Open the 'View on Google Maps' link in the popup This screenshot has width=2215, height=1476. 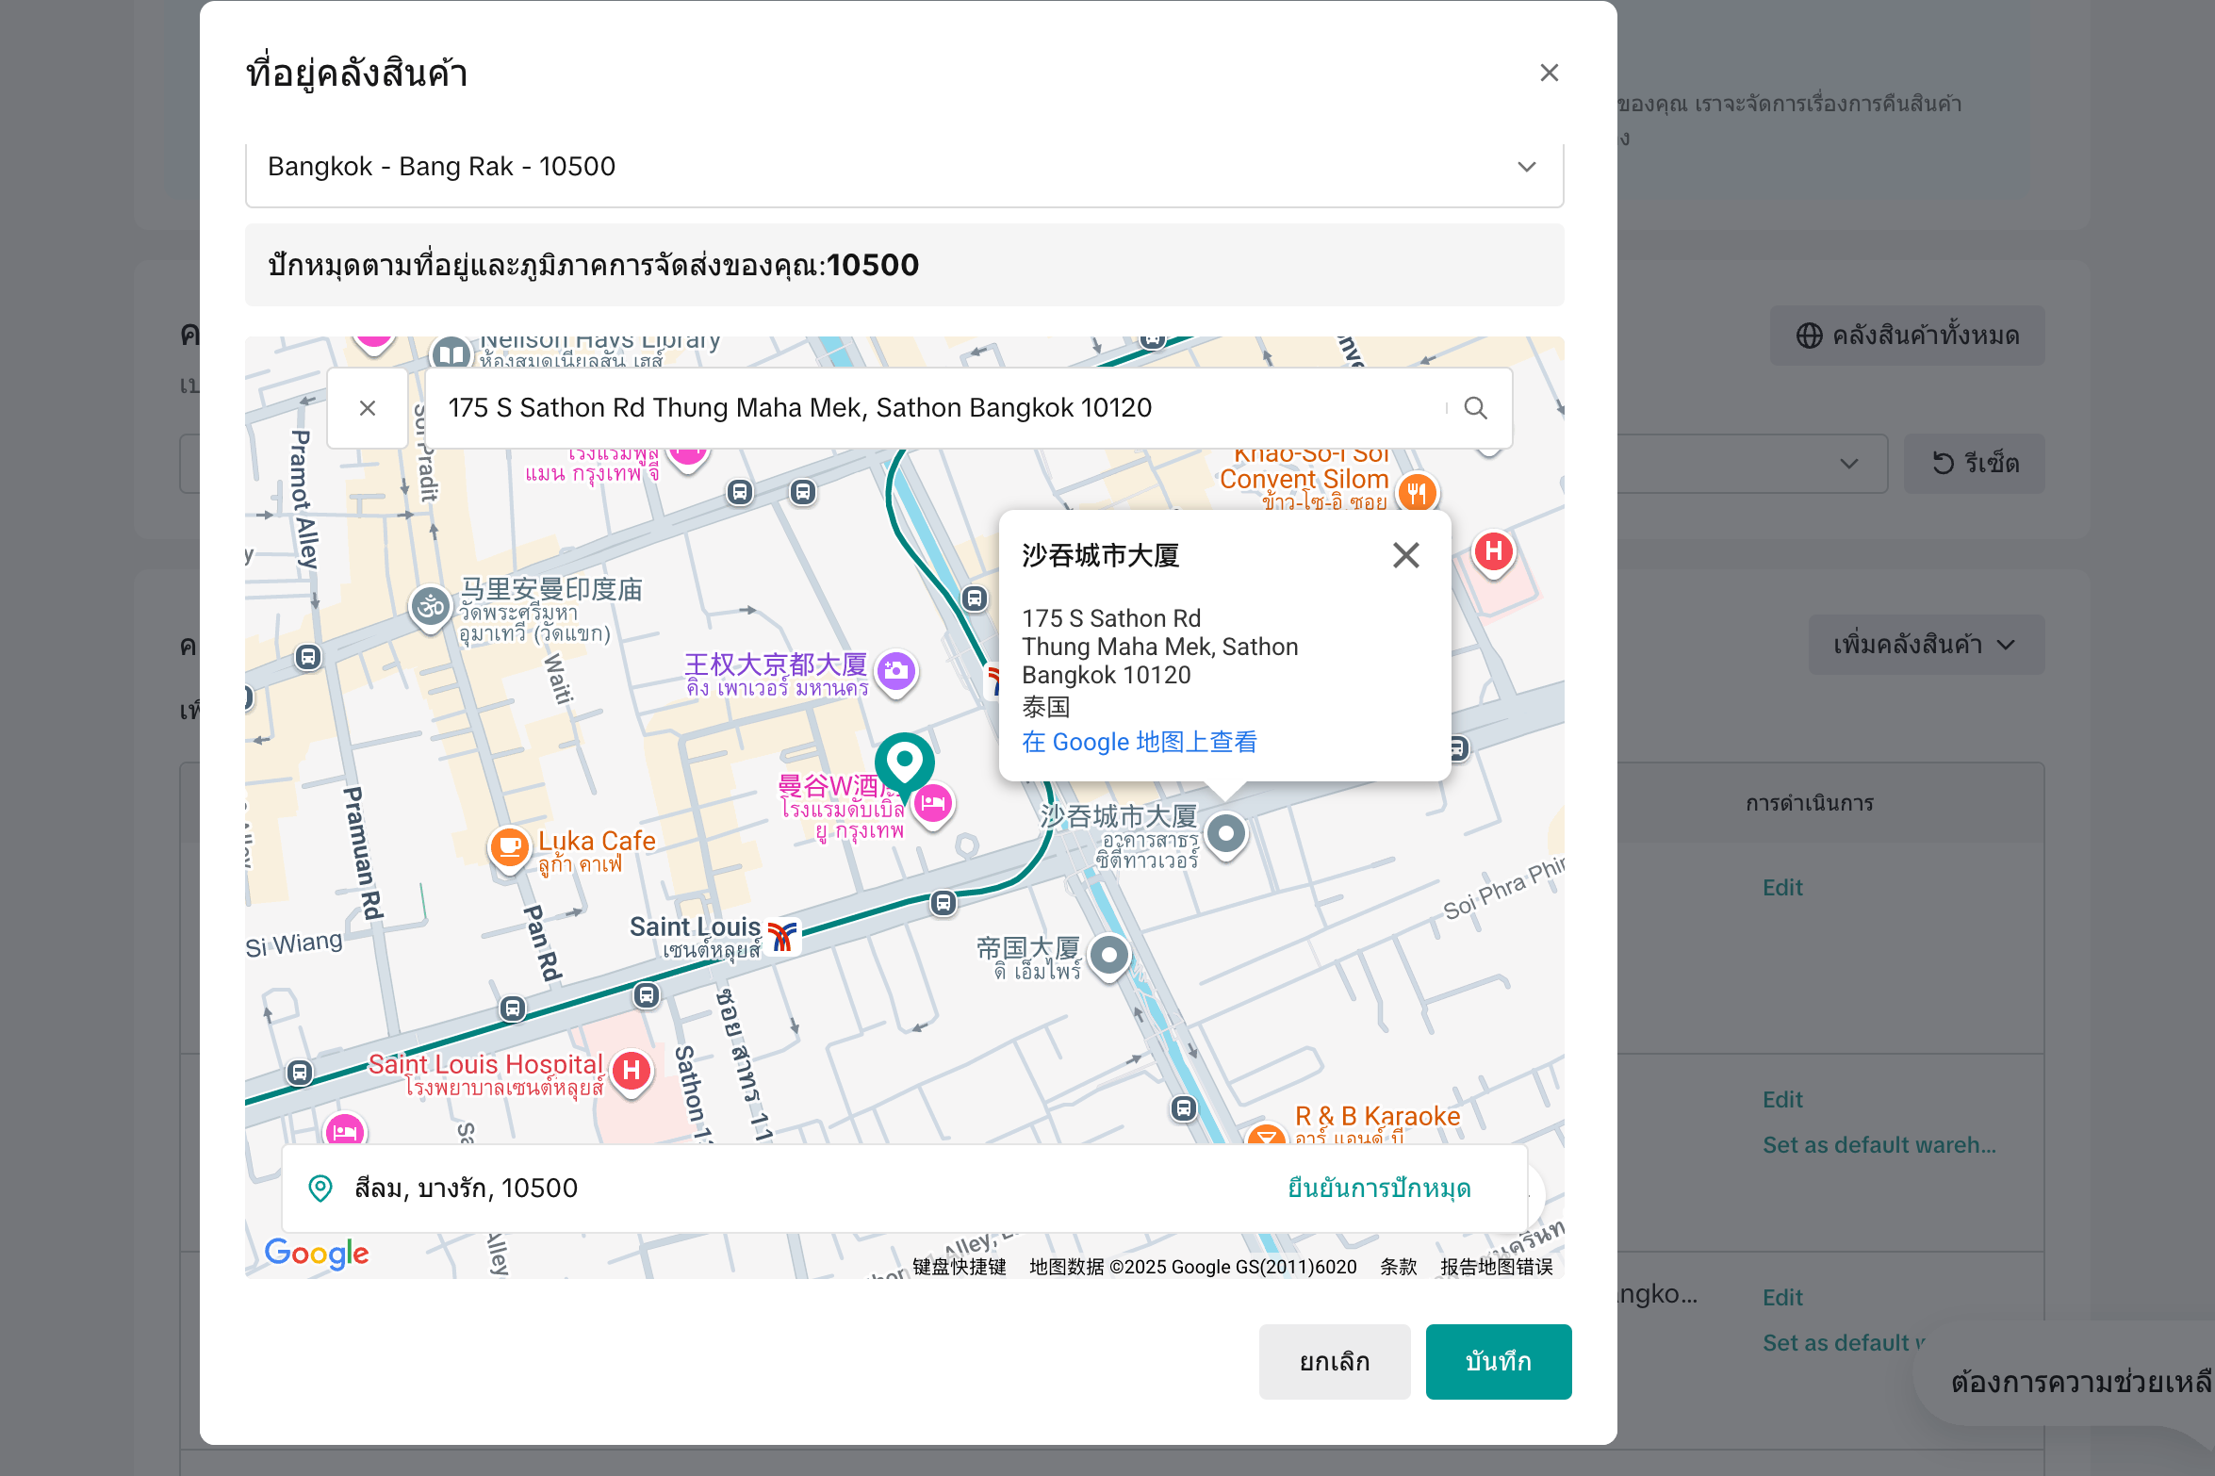point(1139,742)
